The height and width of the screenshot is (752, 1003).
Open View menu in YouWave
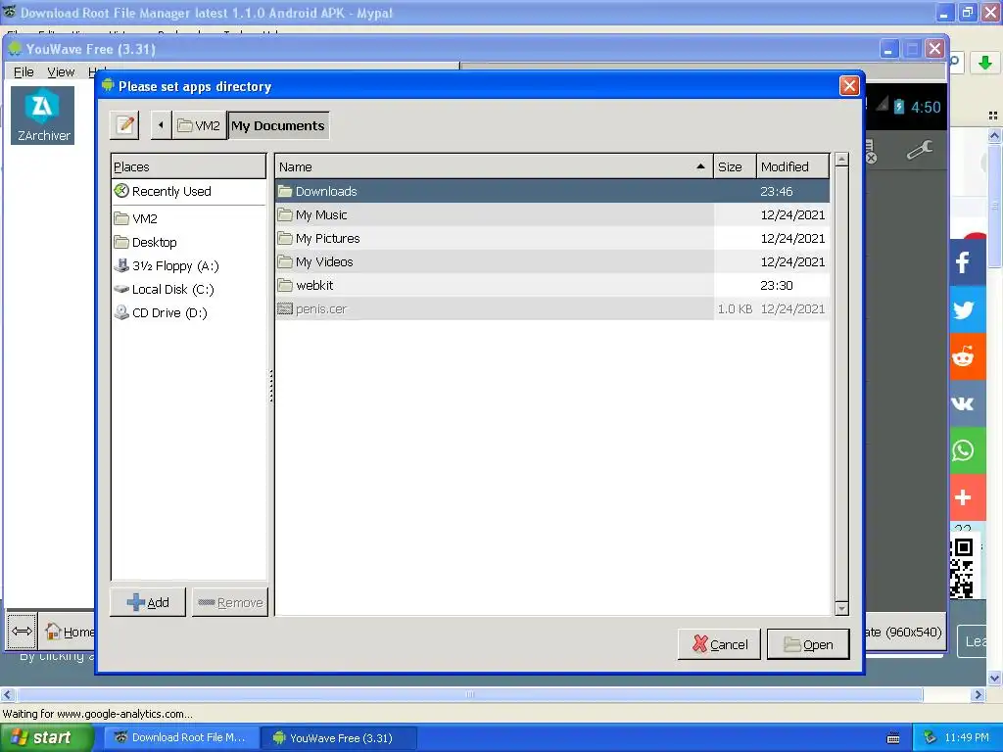[61, 72]
